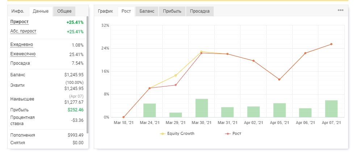The width and height of the screenshot is (360, 154).
Task: Click the Рост data point at Mar 18
Action: click(124, 117)
